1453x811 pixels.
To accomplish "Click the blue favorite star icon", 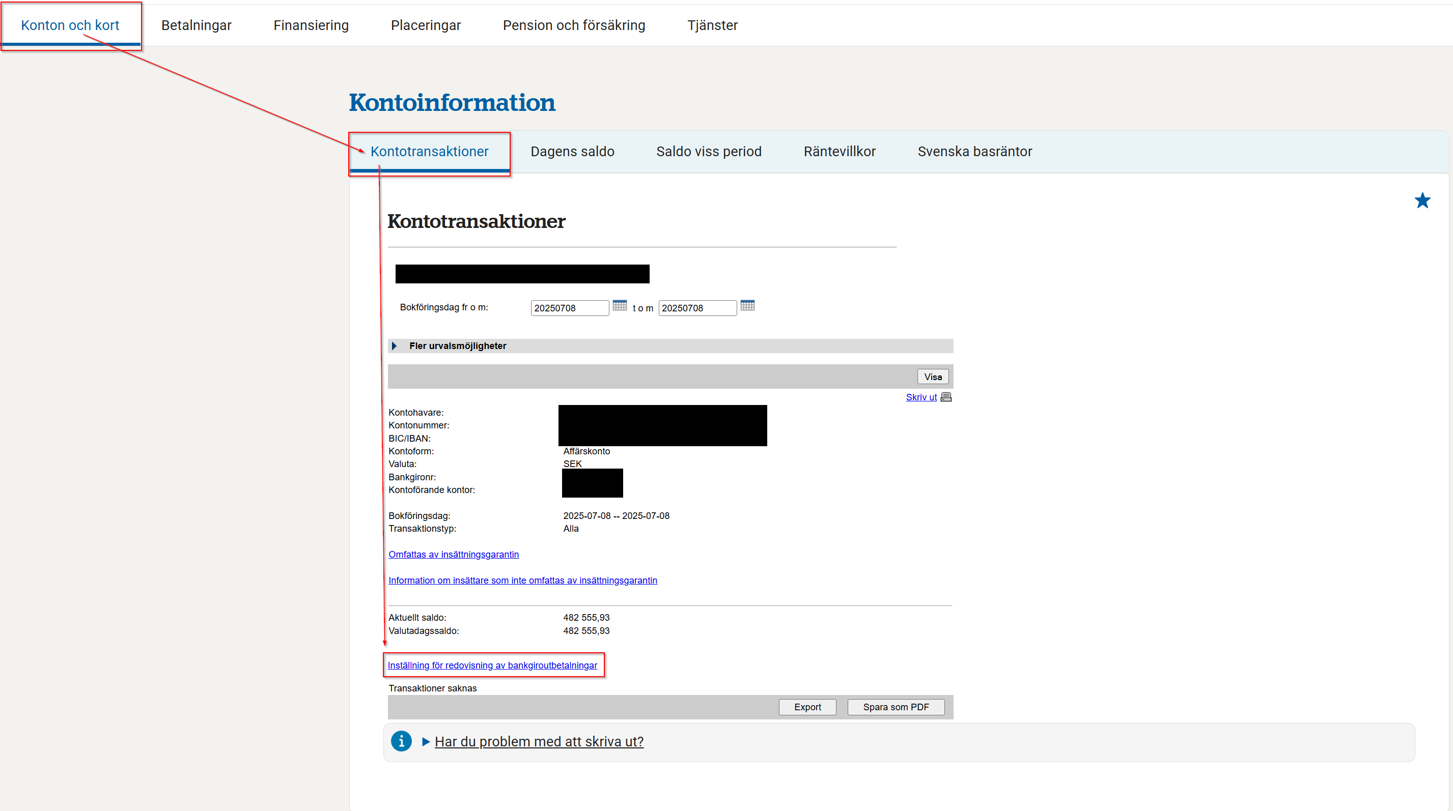I will click(x=1422, y=200).
